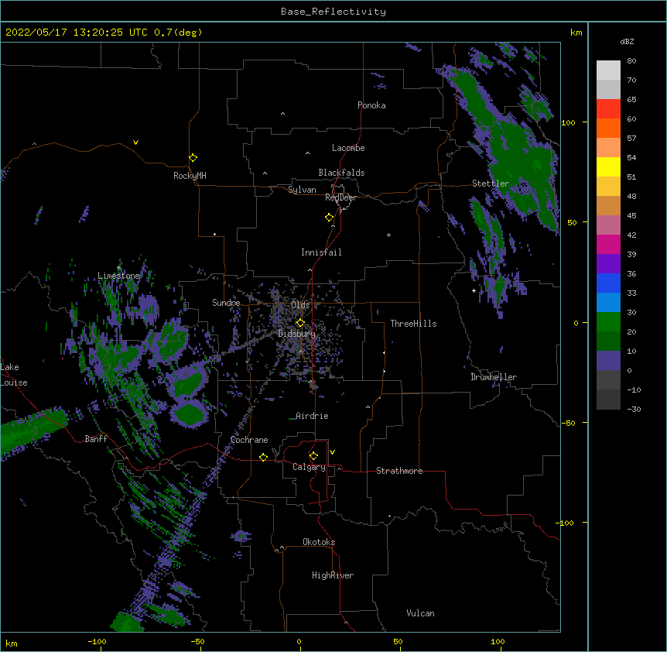Click the yellow radar site marker near Olds
The height and width of the screenshot is (652, 667).
point(300,323)
